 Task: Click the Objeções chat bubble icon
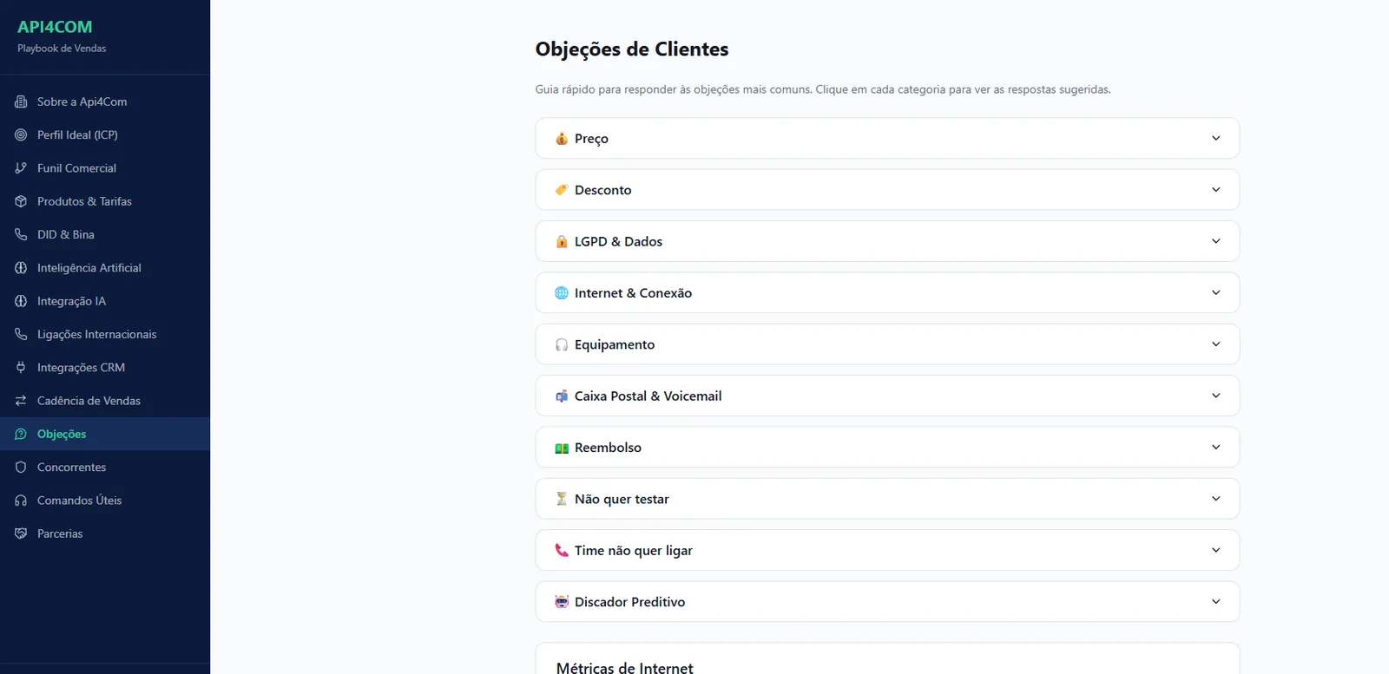click(21, 434)
